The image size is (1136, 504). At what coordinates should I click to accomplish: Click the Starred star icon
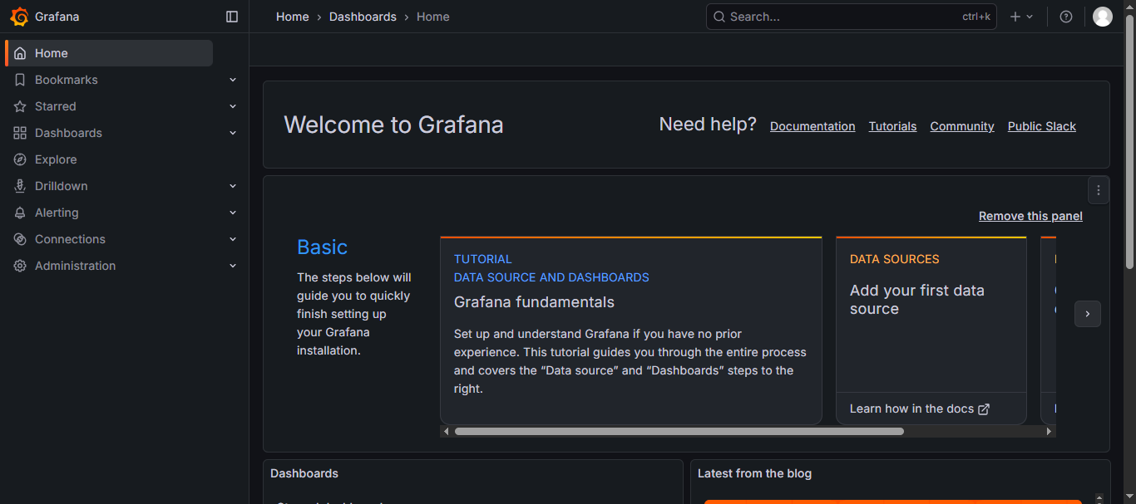pyautogui.click(x=20, y=106)
